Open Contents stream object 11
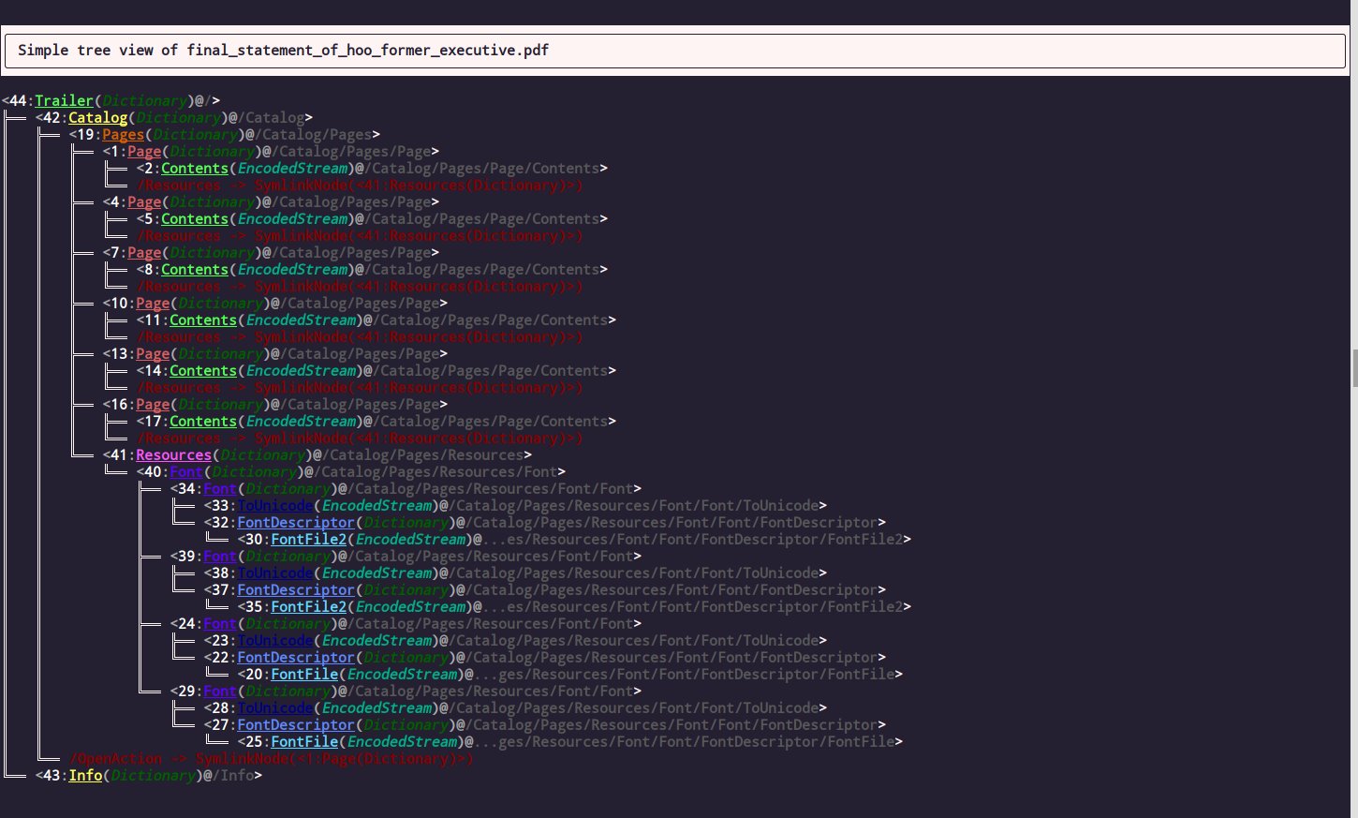The width and height of the screenshot is (1358, 818). coord(202,320)
